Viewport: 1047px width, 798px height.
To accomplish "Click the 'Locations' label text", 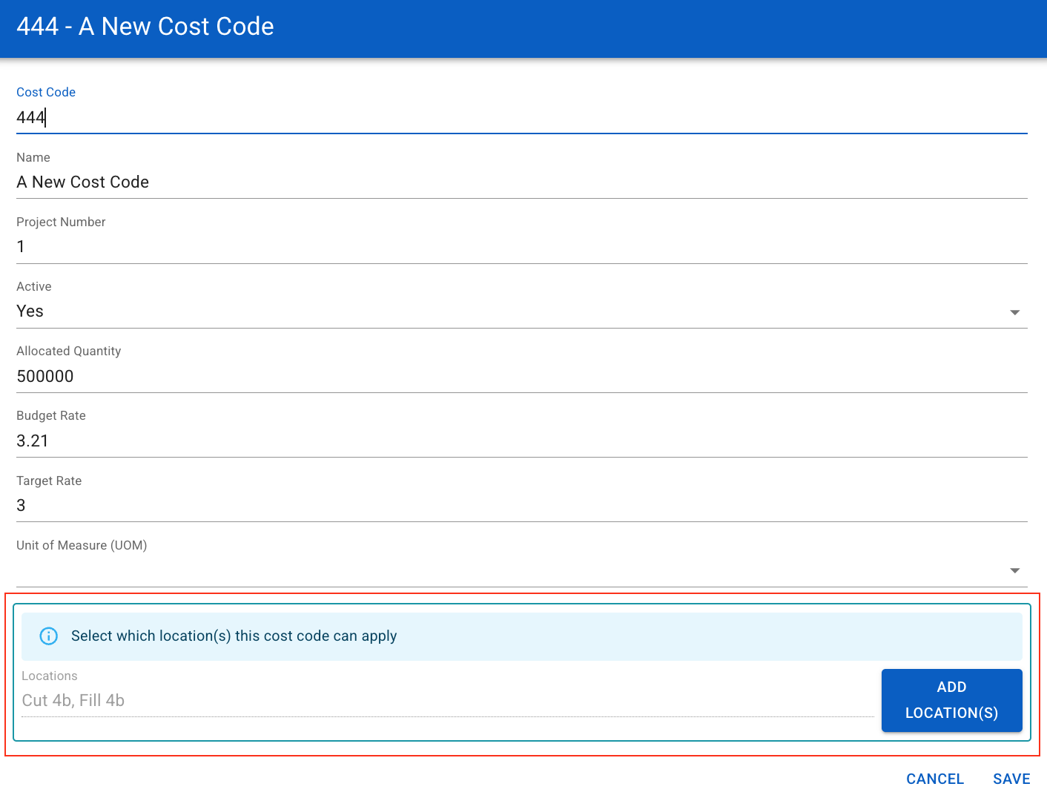I will coord(50,676).
